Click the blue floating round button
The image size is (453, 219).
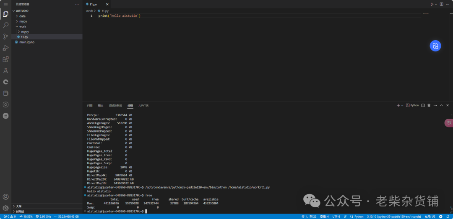(x=435, y=46)
